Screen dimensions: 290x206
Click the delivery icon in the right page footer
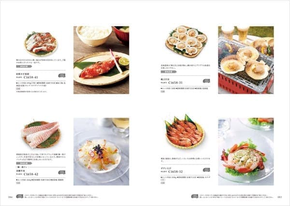(x=195, y=196)
